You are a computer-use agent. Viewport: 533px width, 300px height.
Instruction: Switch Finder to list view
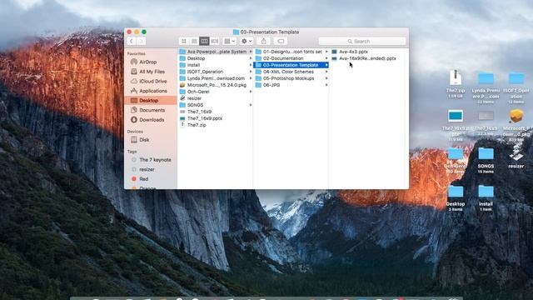click(x=194, y=41)
